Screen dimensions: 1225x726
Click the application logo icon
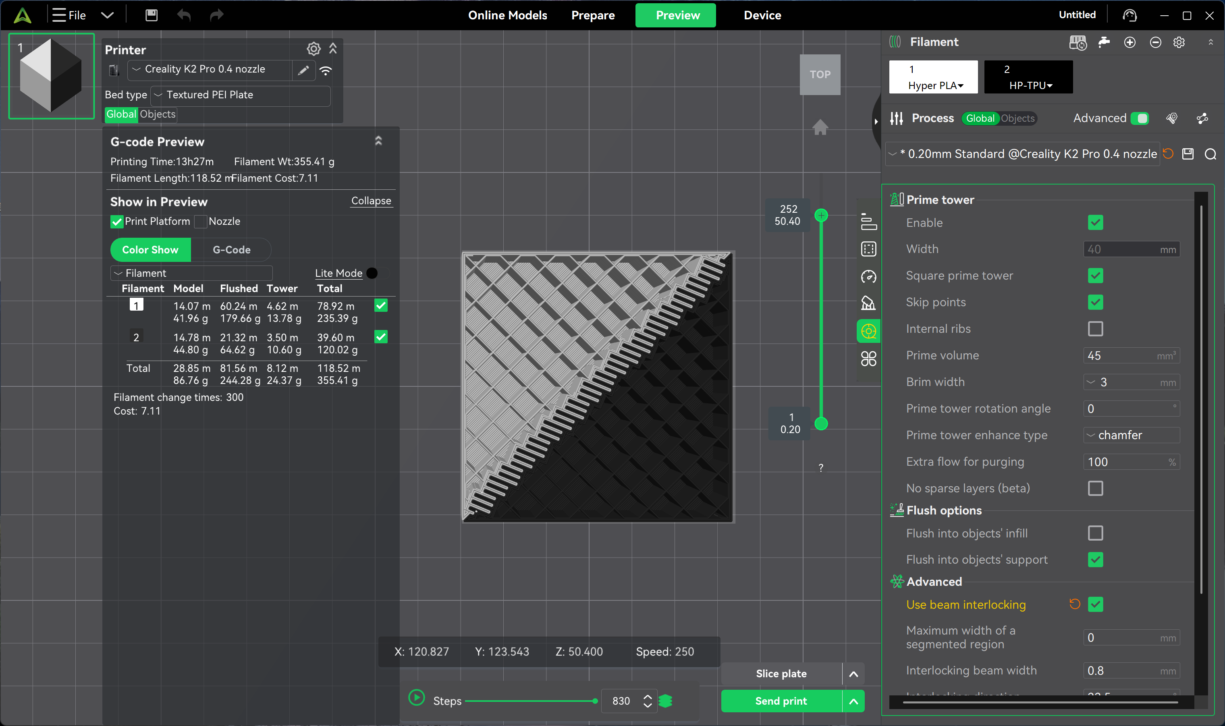[x=23, y=15]
